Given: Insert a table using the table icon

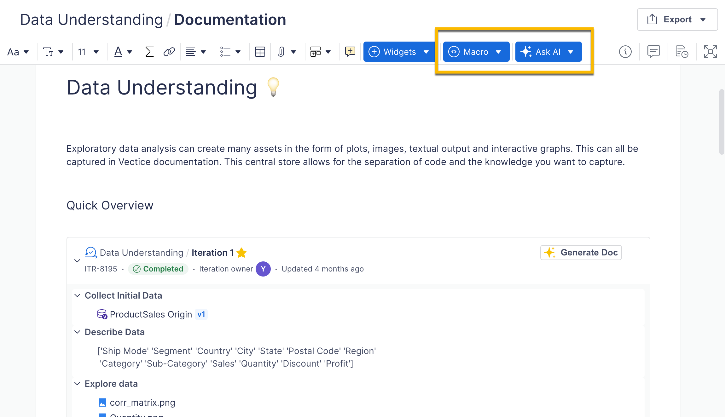Looking at the screenshot, I should pyautogui.click(x=260, y=52).
